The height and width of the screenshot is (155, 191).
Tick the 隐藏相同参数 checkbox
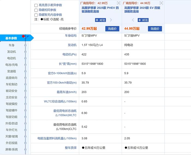[36, 10]
